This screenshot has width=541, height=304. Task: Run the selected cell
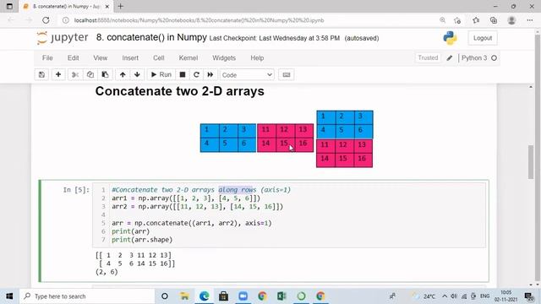point(161,75)
